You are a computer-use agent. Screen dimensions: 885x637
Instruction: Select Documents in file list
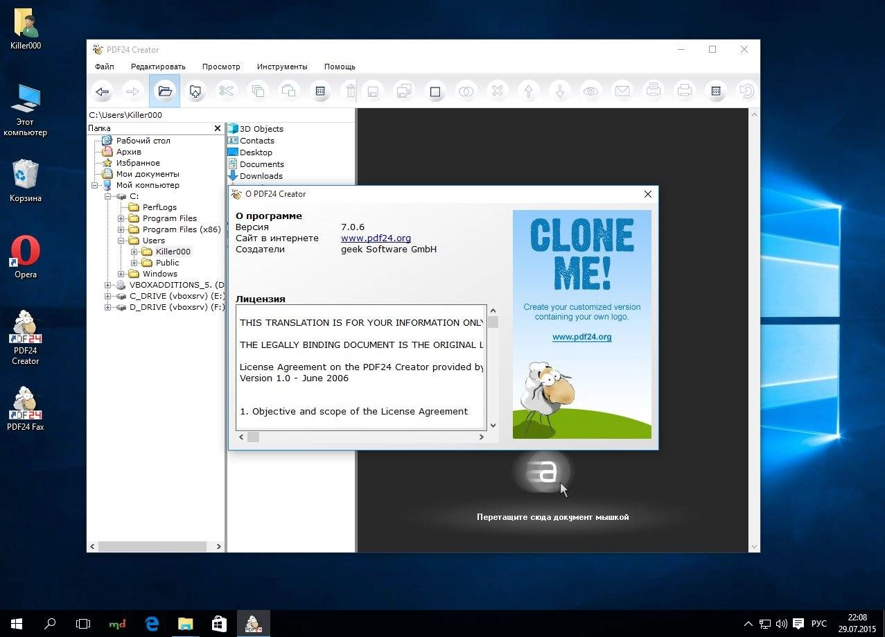coord(262,164)
